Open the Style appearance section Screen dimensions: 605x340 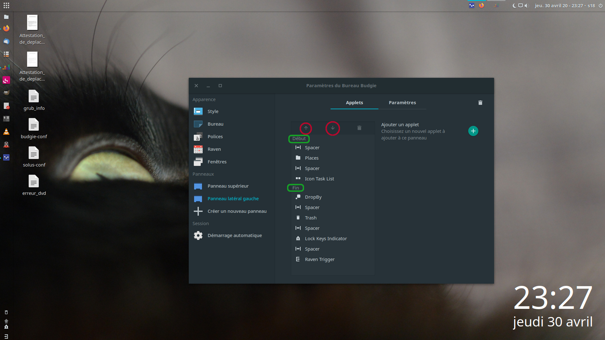pyautogui.click(x=213, y=111)
